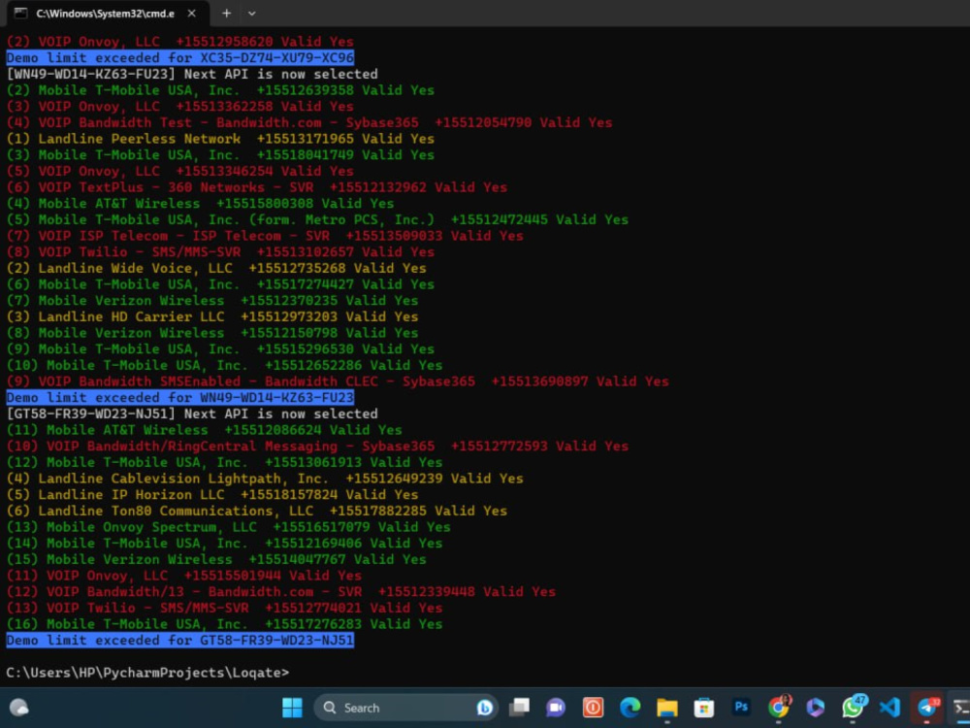
Task: Click Mobile AT&T Wireless line +15515800308
Action: (x=200, y=203)
